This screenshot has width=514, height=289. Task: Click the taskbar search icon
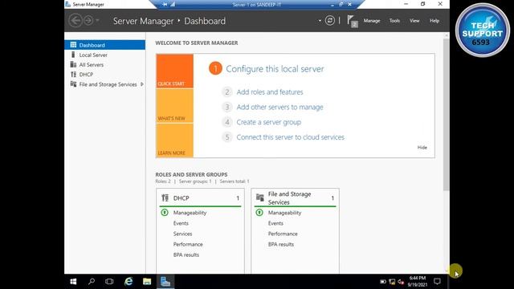[x=92, y=282]
